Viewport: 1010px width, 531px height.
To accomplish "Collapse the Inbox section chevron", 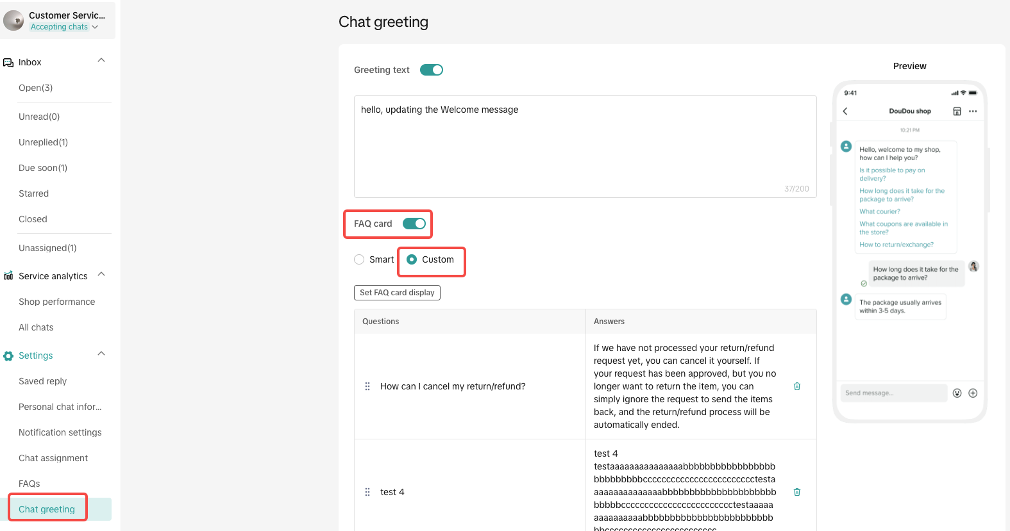I will (x=101, y=60).
